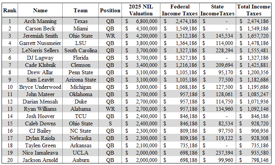The height and width of the screenshot is (165, 275).
Task: Click the Nico Iamaleava name cell
Action: click(x=40, y=153)
